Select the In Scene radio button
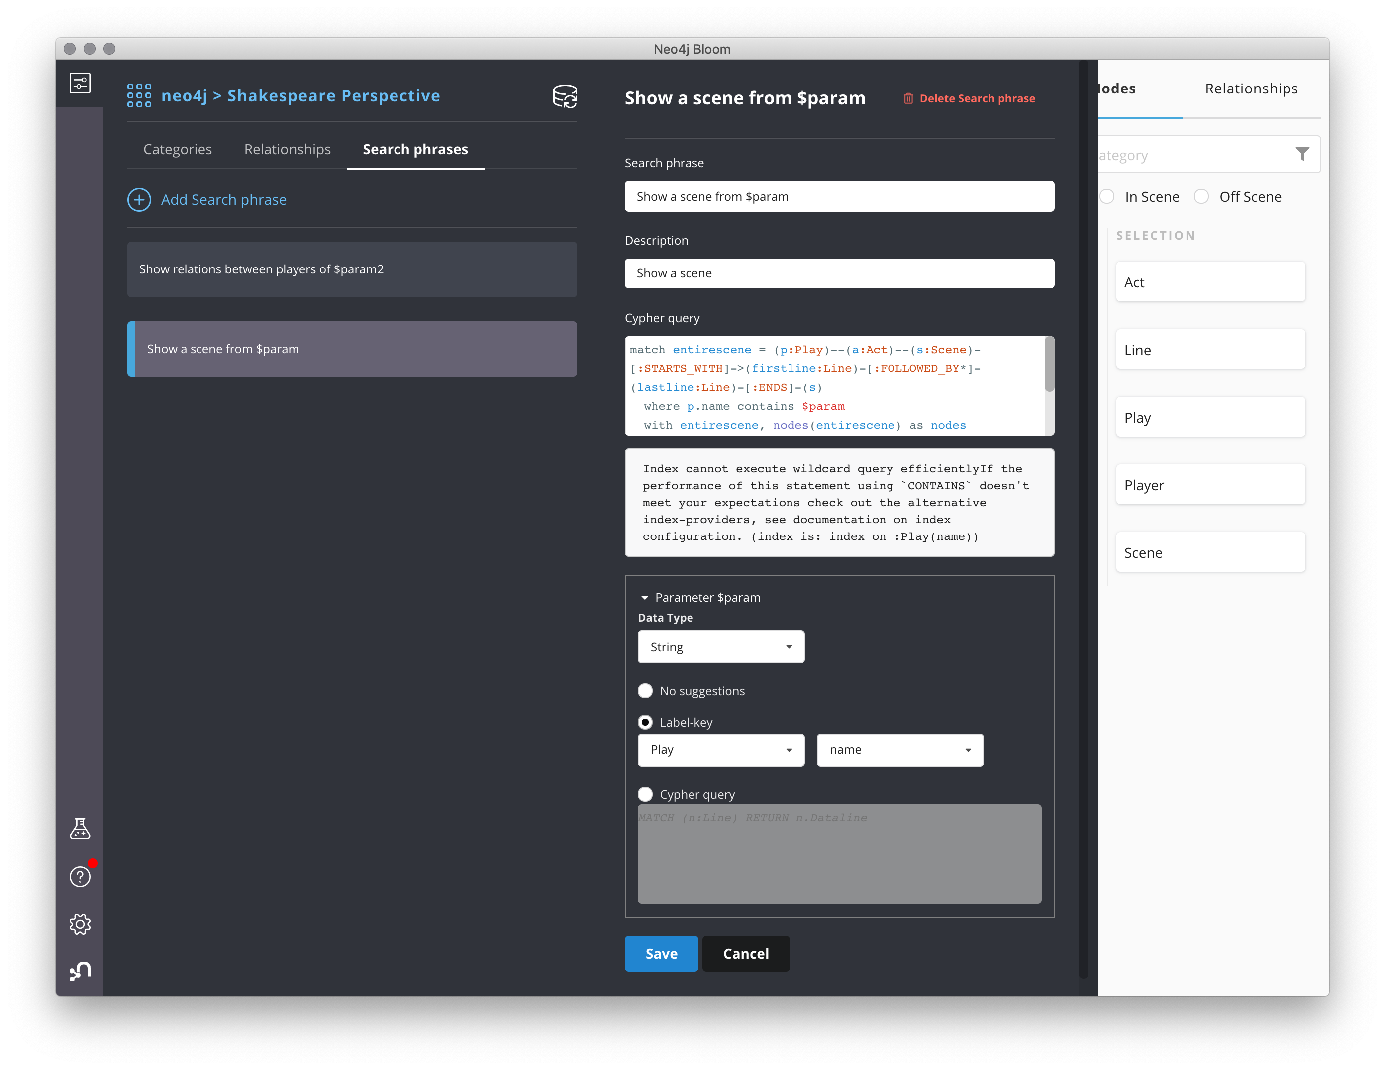 pyautogui.click(x=1107, y=196)
